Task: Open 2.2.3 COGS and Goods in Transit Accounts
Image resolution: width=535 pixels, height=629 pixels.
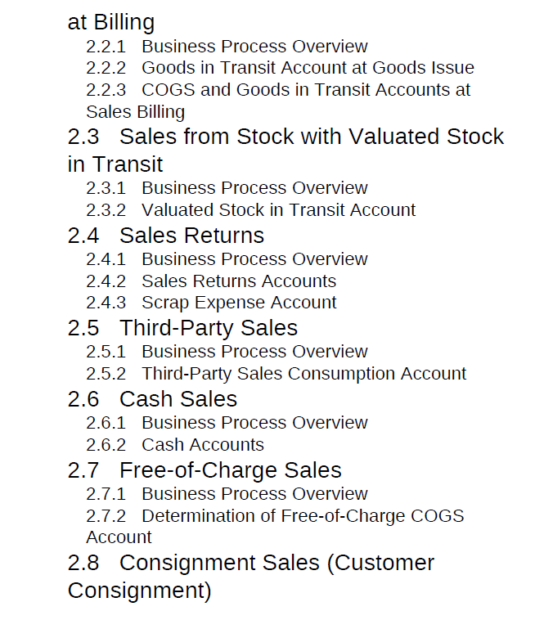Action: [278, 101]
